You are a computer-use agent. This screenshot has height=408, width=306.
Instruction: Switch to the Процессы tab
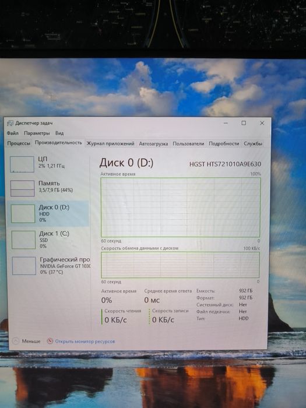[x=19, y=143]
